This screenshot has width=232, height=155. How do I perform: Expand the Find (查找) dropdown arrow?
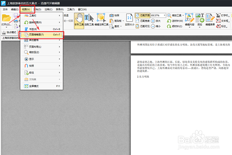point(121,26)
